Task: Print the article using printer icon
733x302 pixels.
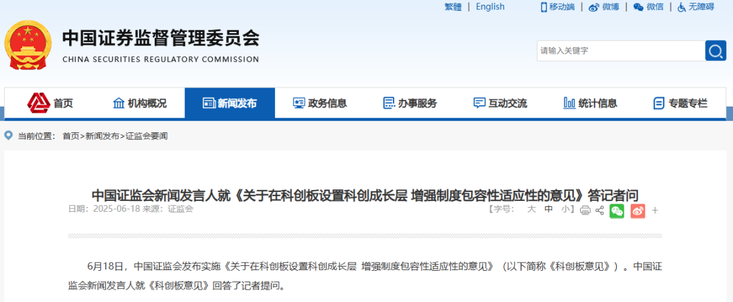Action: (585, 210)
